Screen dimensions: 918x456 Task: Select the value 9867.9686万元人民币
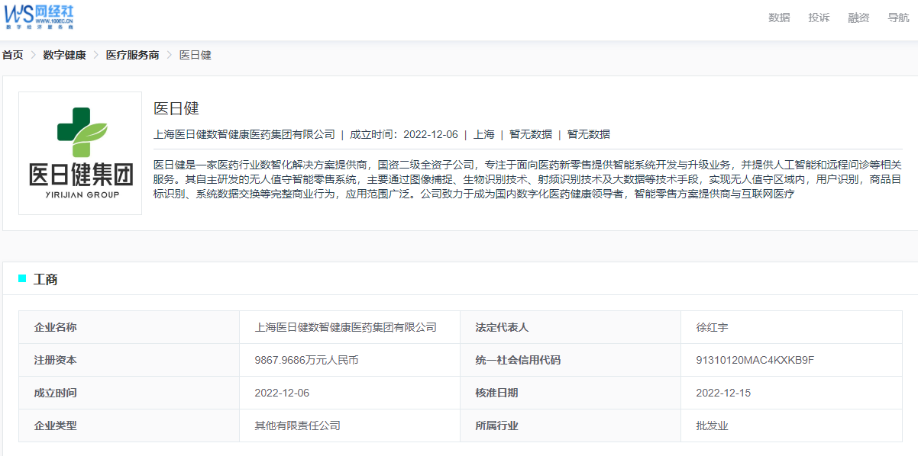[306, 360]
